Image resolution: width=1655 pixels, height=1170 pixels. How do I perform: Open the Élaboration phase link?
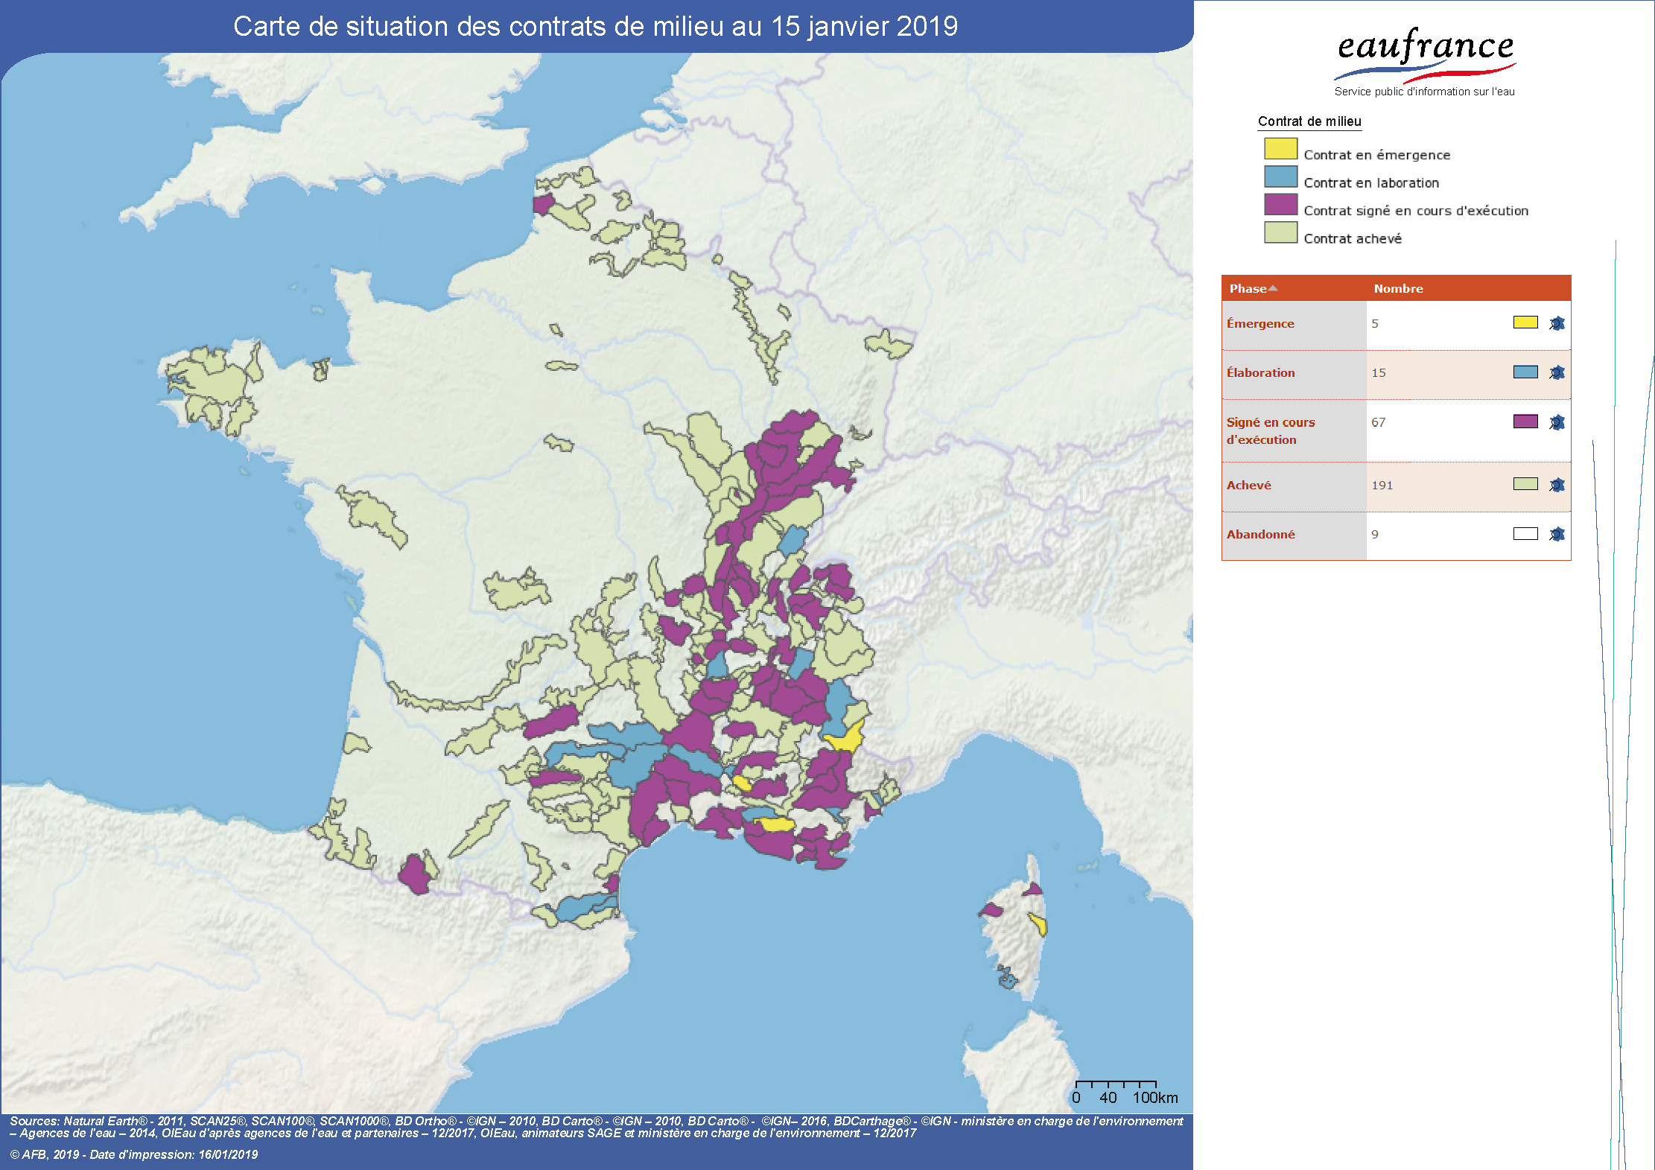click(x=1260, y=372)
